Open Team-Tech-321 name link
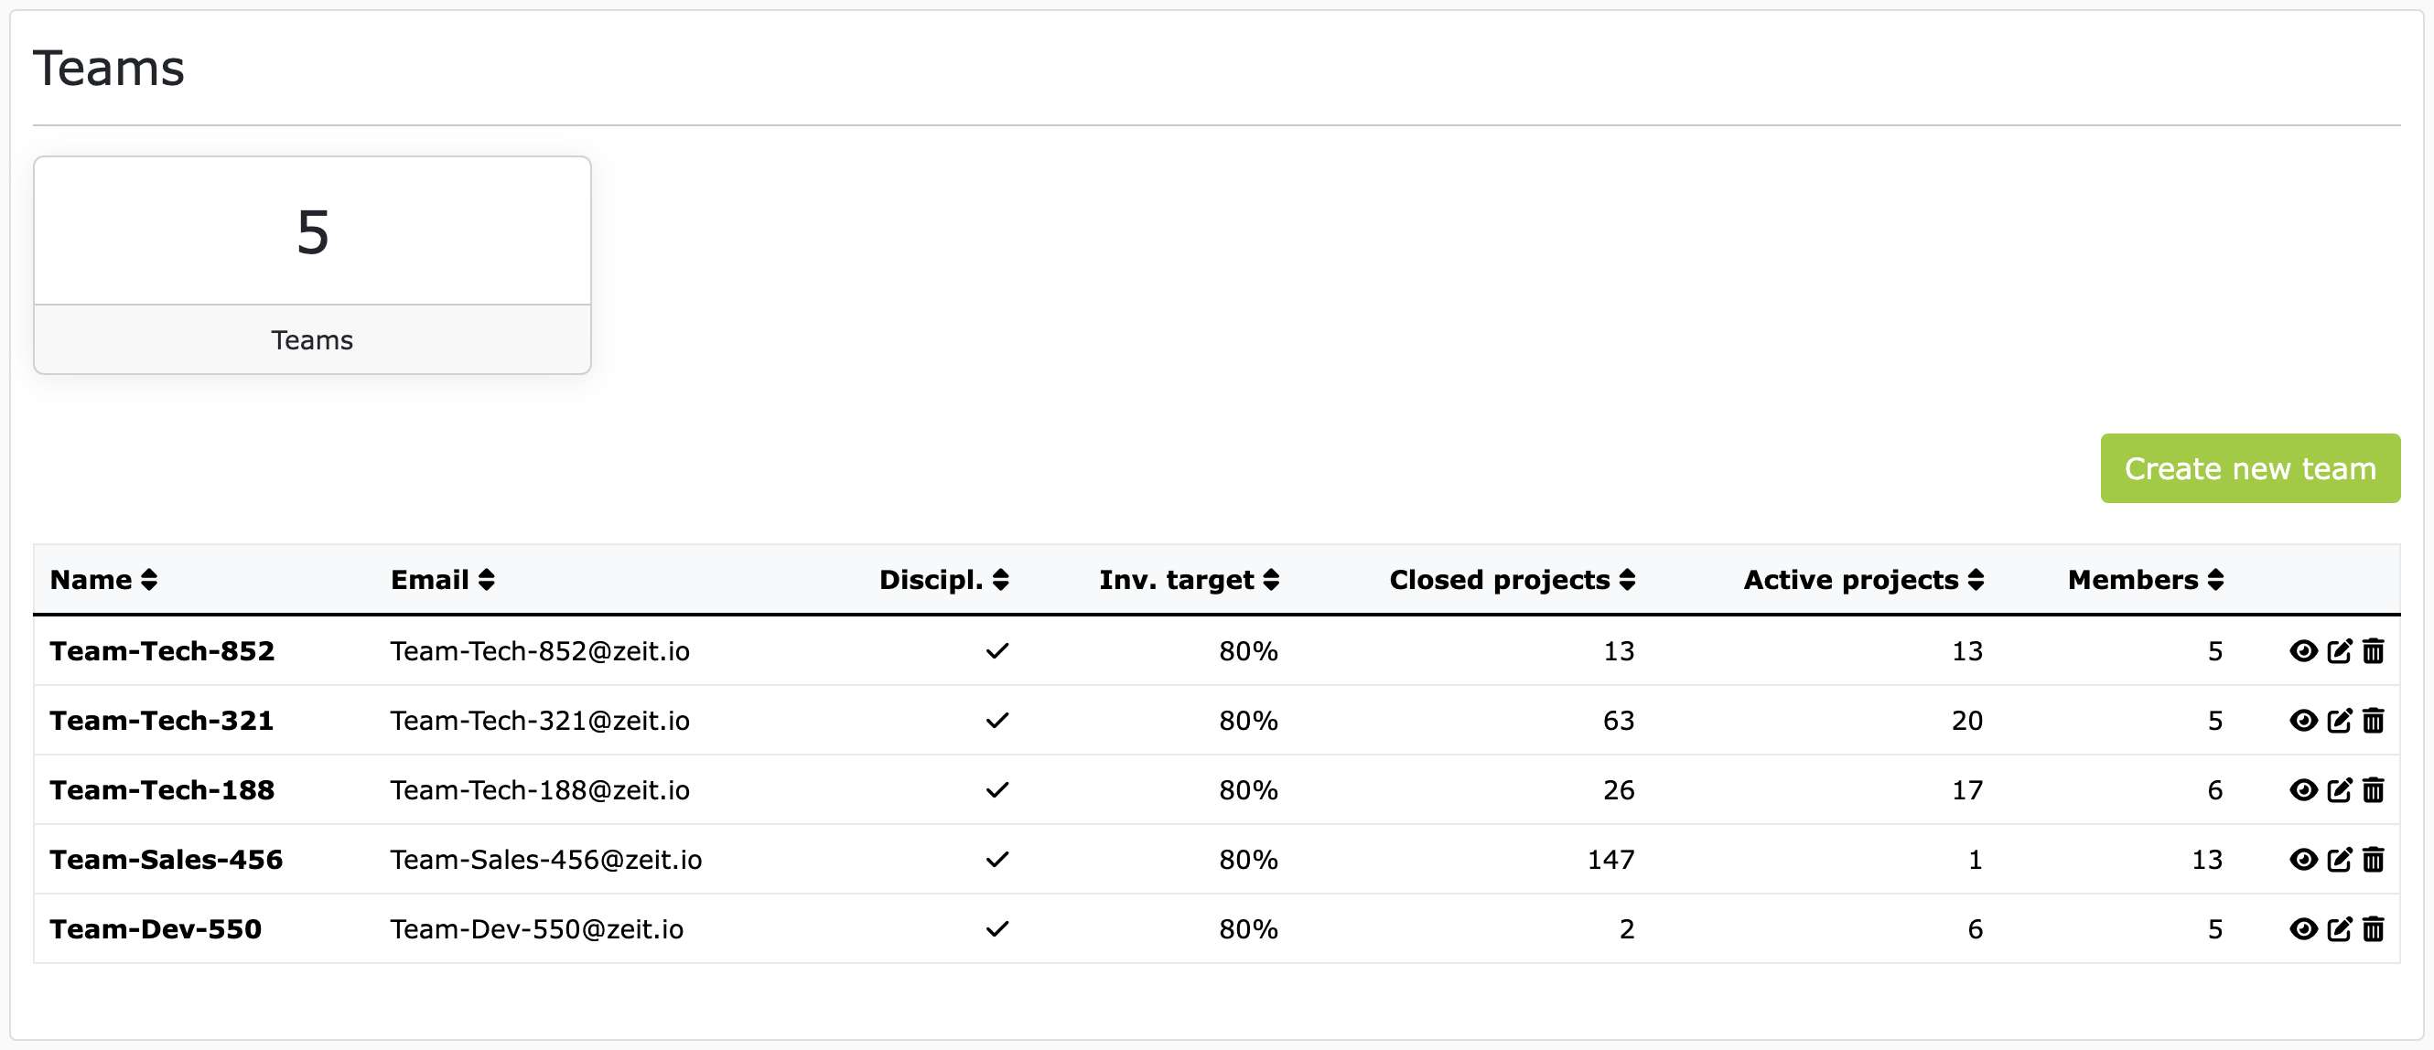2434x1050 pixels. point(162,721)
